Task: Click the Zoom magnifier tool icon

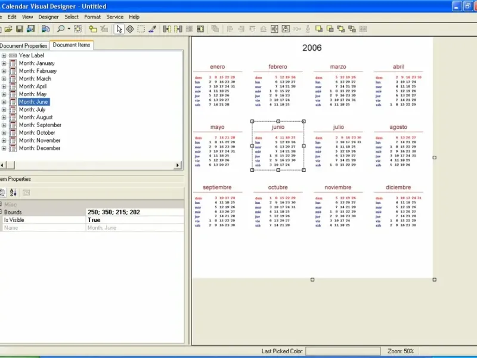Action: (61, 29)
